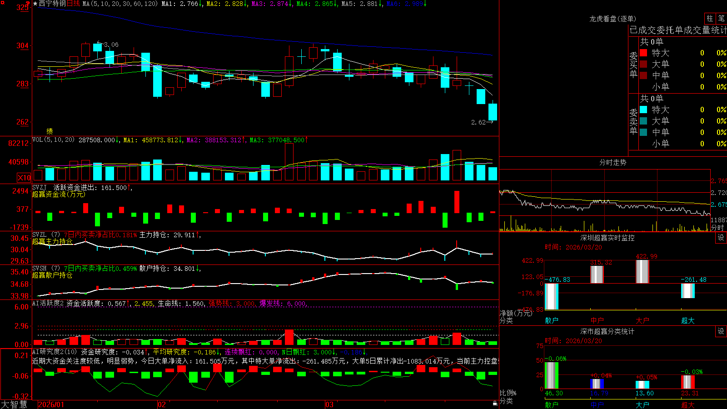Click the teal 大单 sell order swatch
727x409 pixels.
[643, 121]
